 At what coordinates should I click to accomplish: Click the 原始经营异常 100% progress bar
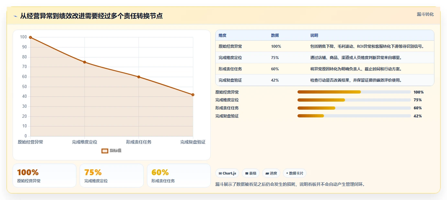[354, 92]
